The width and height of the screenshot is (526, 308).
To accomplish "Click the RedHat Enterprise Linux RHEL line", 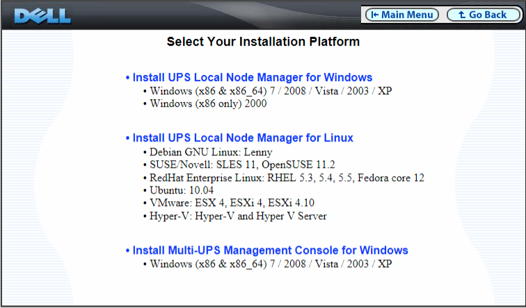I will point(287,178).
